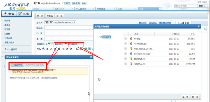Click the 收信 receive mail button

click(9, 14)
